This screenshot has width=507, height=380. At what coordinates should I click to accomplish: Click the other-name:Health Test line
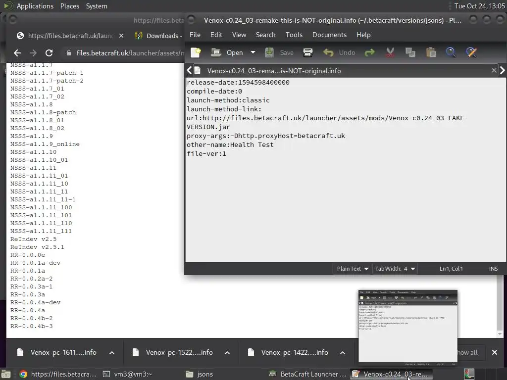[x=230, y=145]
